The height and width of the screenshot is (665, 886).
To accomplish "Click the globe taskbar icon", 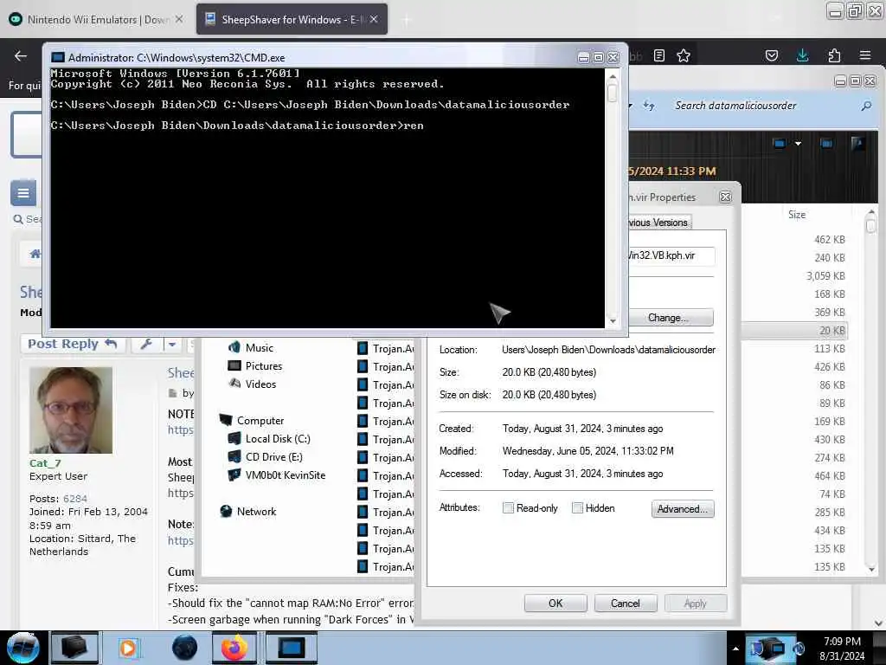I will point(185,648).
